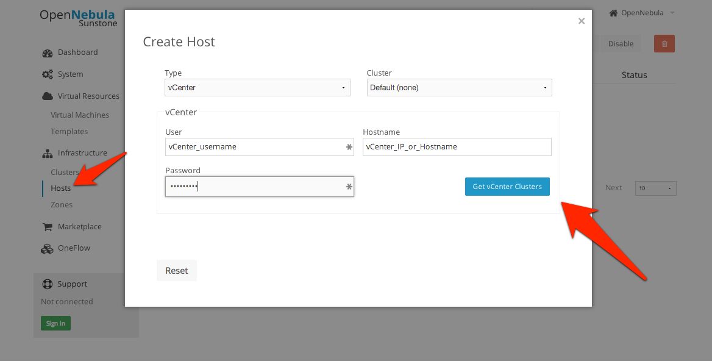Go to Virtual Machines

coord(80,115)
